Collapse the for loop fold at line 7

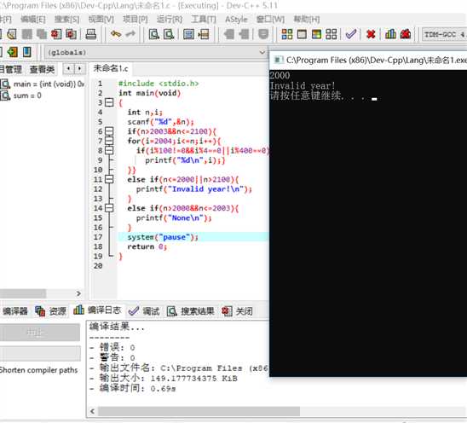tap(109, 141)
